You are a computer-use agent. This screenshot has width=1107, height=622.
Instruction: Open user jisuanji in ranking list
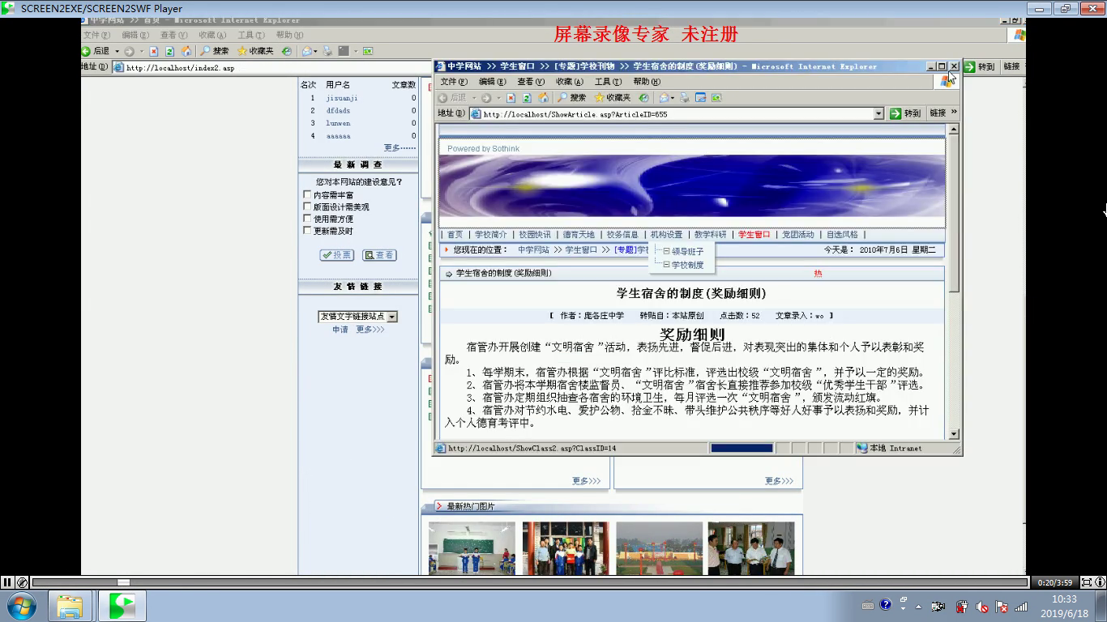[342, 98]
